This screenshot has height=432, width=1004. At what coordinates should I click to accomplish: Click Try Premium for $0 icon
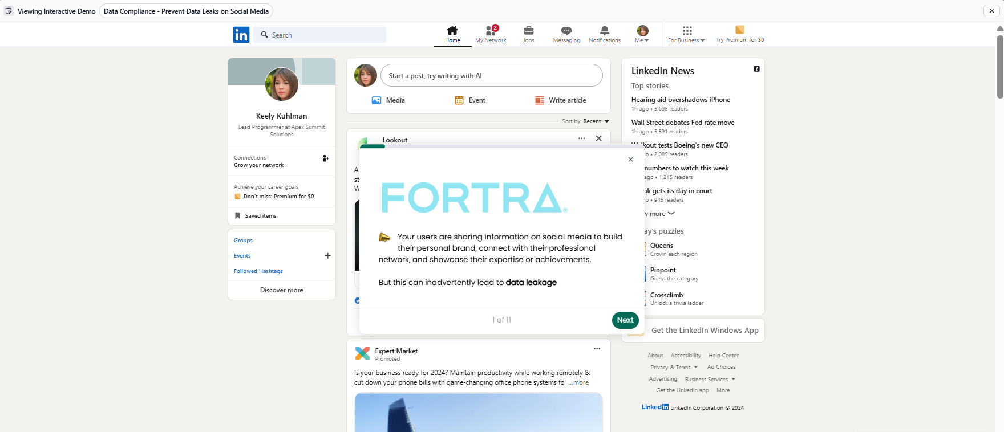pos(740,30)
